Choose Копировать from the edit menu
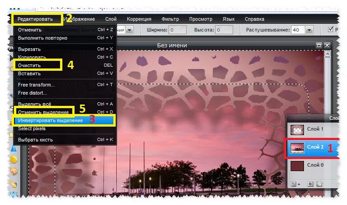 (65, 57)
